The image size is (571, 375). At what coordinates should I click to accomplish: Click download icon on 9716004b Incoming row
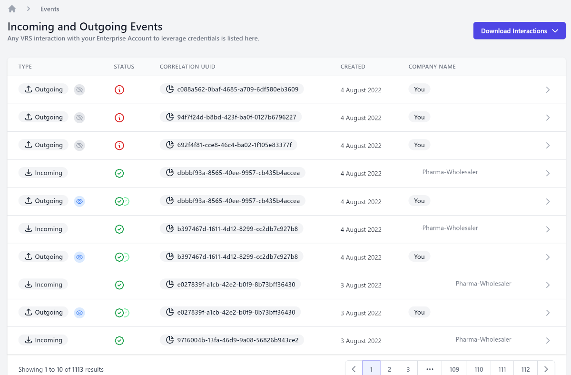pyautogui.click(x=29, y=340)
